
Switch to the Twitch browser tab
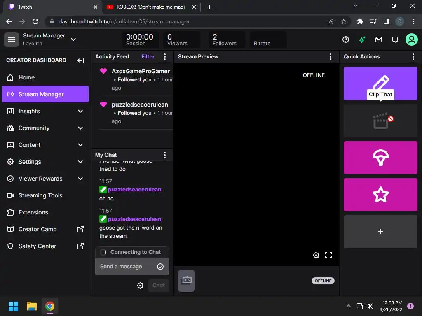coord(52,7)
